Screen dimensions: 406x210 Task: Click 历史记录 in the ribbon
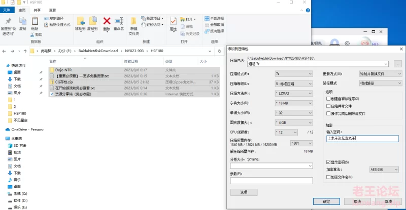pyautogui.click(x=190, y=33)
